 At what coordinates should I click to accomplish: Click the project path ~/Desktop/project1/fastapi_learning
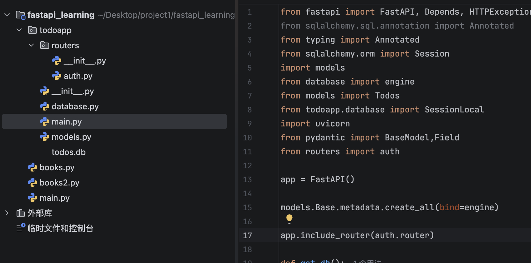coord(166,15)
